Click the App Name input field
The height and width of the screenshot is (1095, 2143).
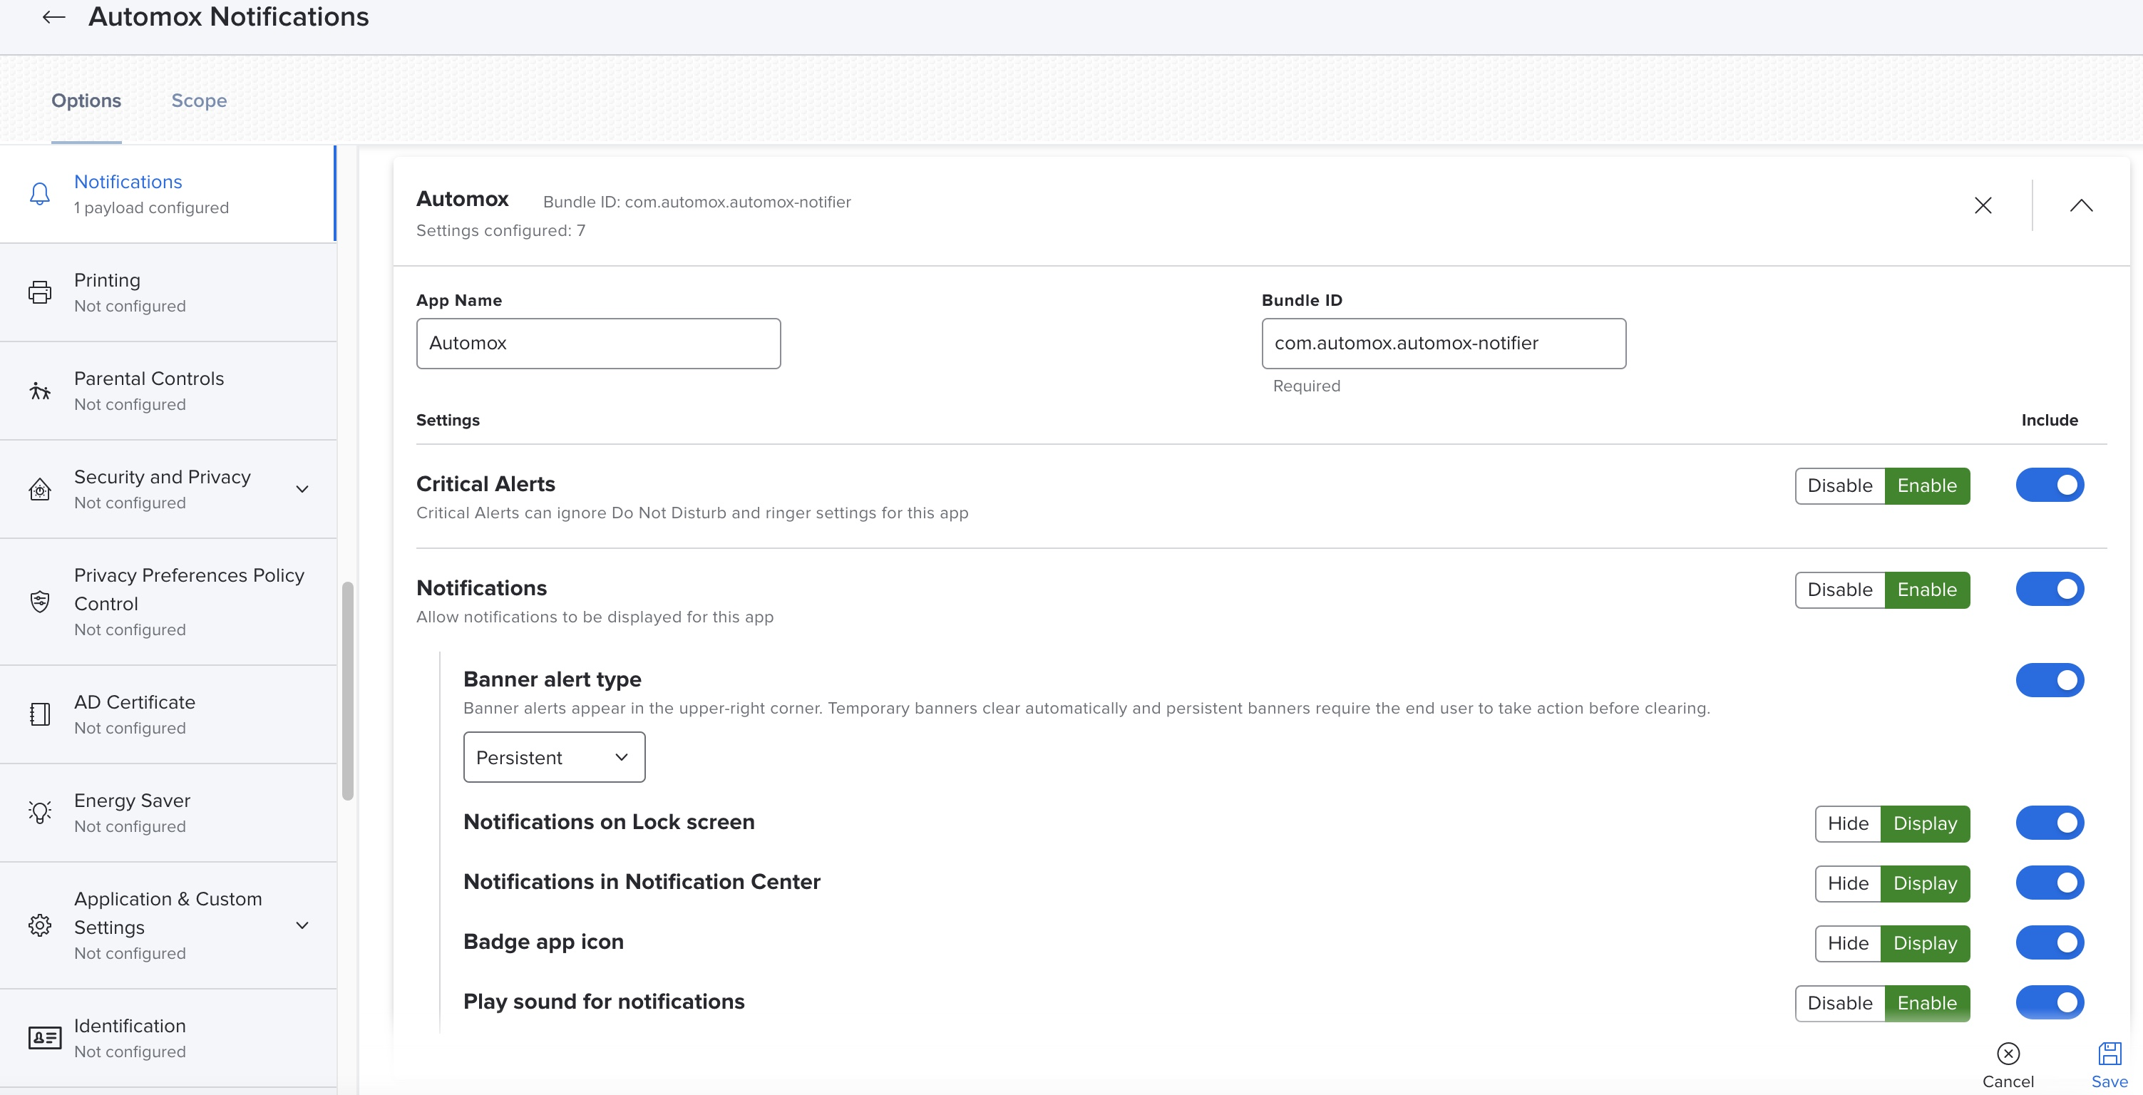point(598,344)
